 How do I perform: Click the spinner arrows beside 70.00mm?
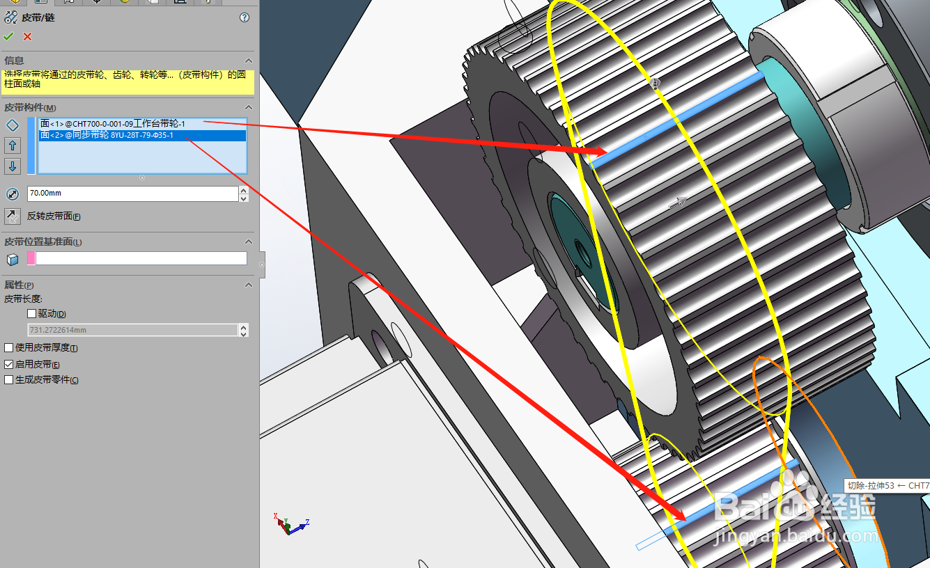point(243,194)
